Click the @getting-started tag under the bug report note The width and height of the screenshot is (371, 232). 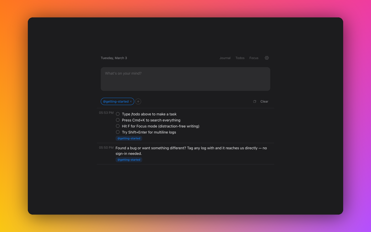[129, 159]
